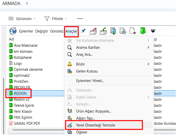Image resolution: width=176 pixels, height=135 pixels.
Task: Click the get latest version icon
Action: pyautogui.click(x=113, y=31)
